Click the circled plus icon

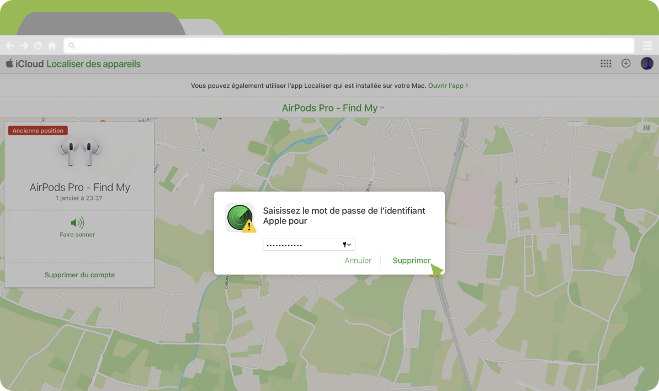click(x=626, y=63)
